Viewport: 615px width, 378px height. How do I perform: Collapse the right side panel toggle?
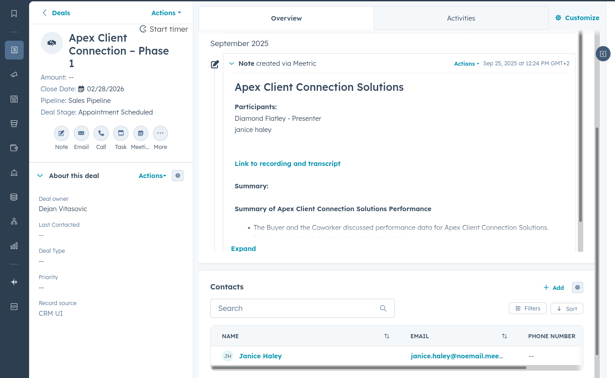click(603, 54)
